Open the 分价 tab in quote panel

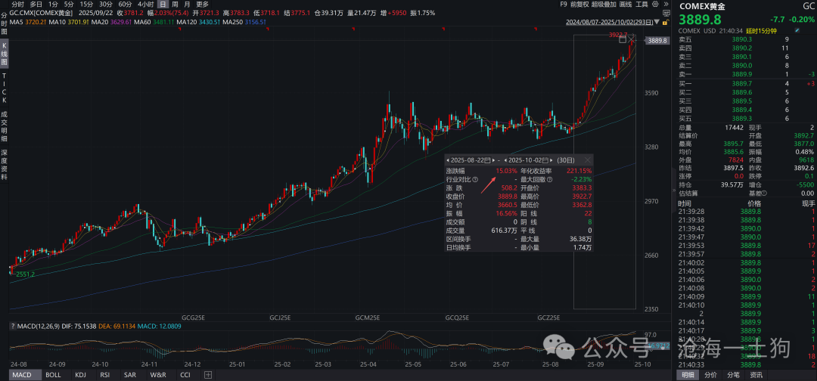tap(711, 375)
